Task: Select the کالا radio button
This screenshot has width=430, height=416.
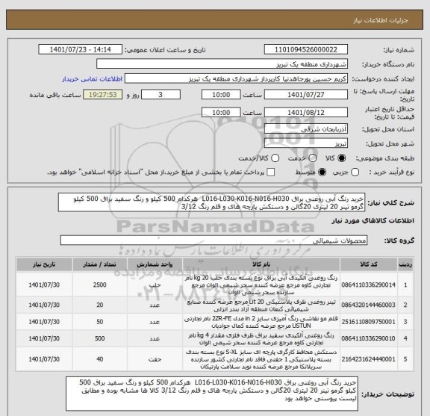Action: pyautogui.click(x=342, y=158)
